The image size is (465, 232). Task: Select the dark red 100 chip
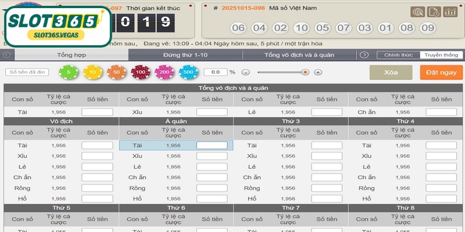click(x=141, y=72)
